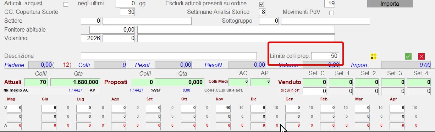Click the Venduto Set_C field
The width and height of the screenshot is (435, 132).
pos(315,82)
